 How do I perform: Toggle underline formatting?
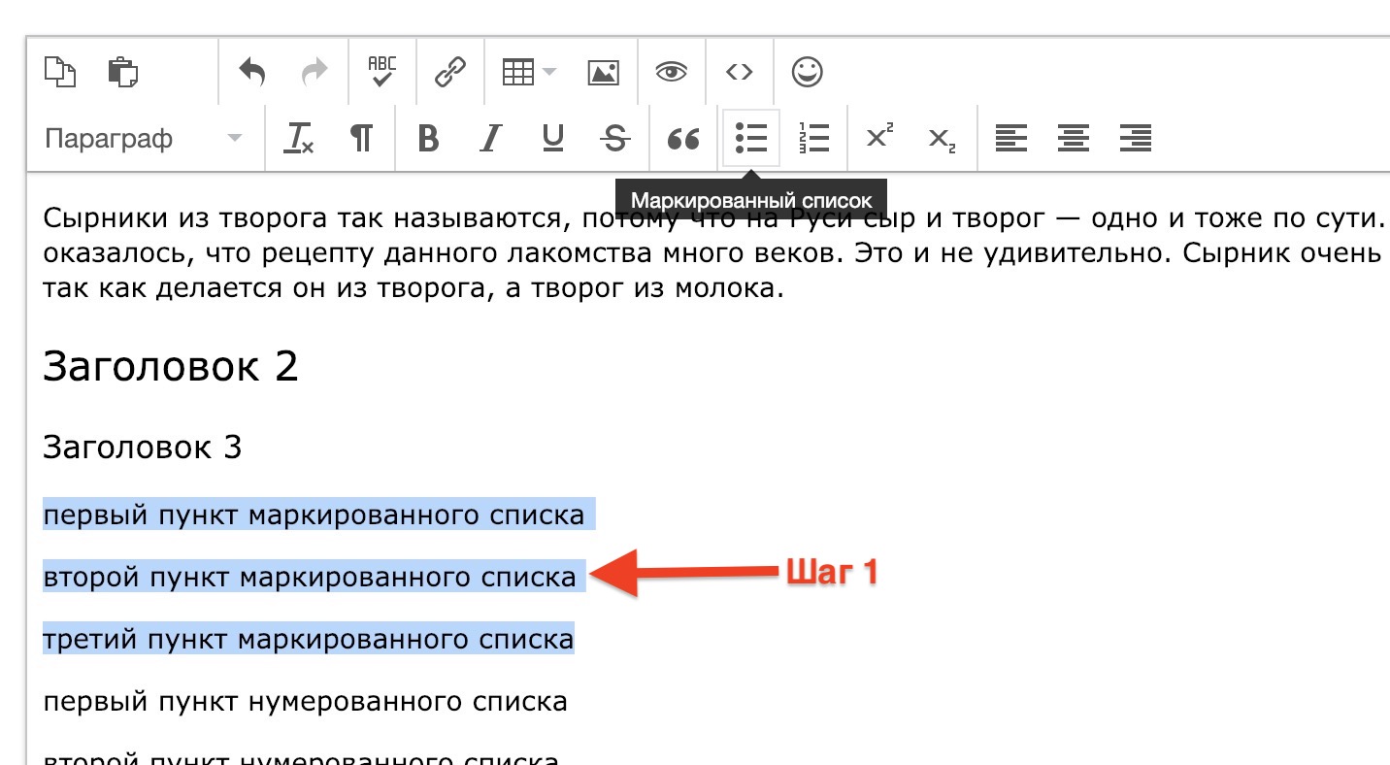pyautogui.click(x=552, y=139)
